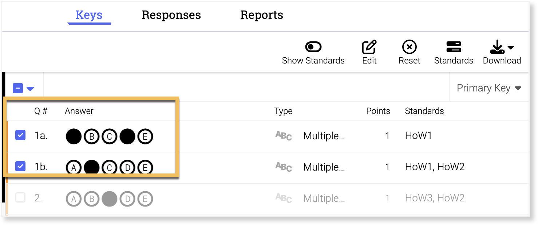Uncheck the checkbox for question 1a
Viewport: 538px width, 225px height.
pos(20,136)
